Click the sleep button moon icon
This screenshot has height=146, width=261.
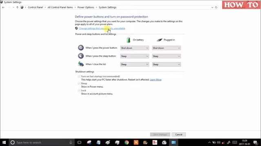81,56
